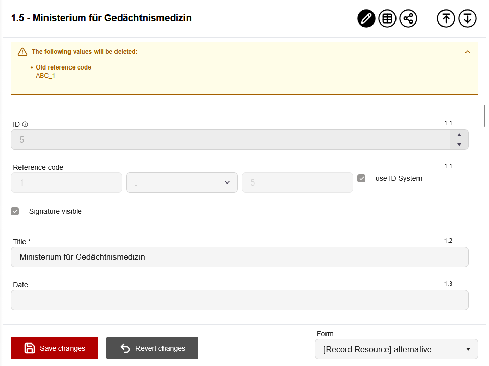489x366 pixels.
Task: Open the table view icon
Action: (387, 18)
